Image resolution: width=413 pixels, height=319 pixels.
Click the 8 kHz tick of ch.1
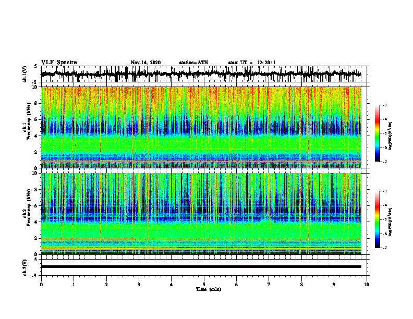[x=36, y=103]
